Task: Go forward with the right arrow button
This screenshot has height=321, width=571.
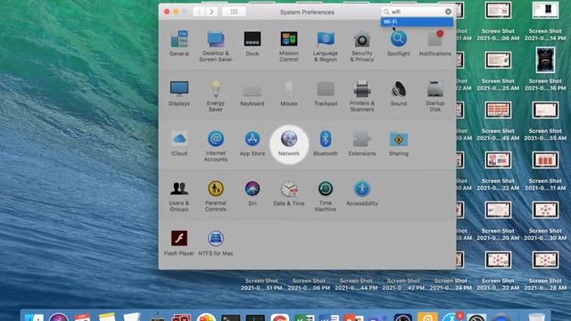Action: [211, 12]
